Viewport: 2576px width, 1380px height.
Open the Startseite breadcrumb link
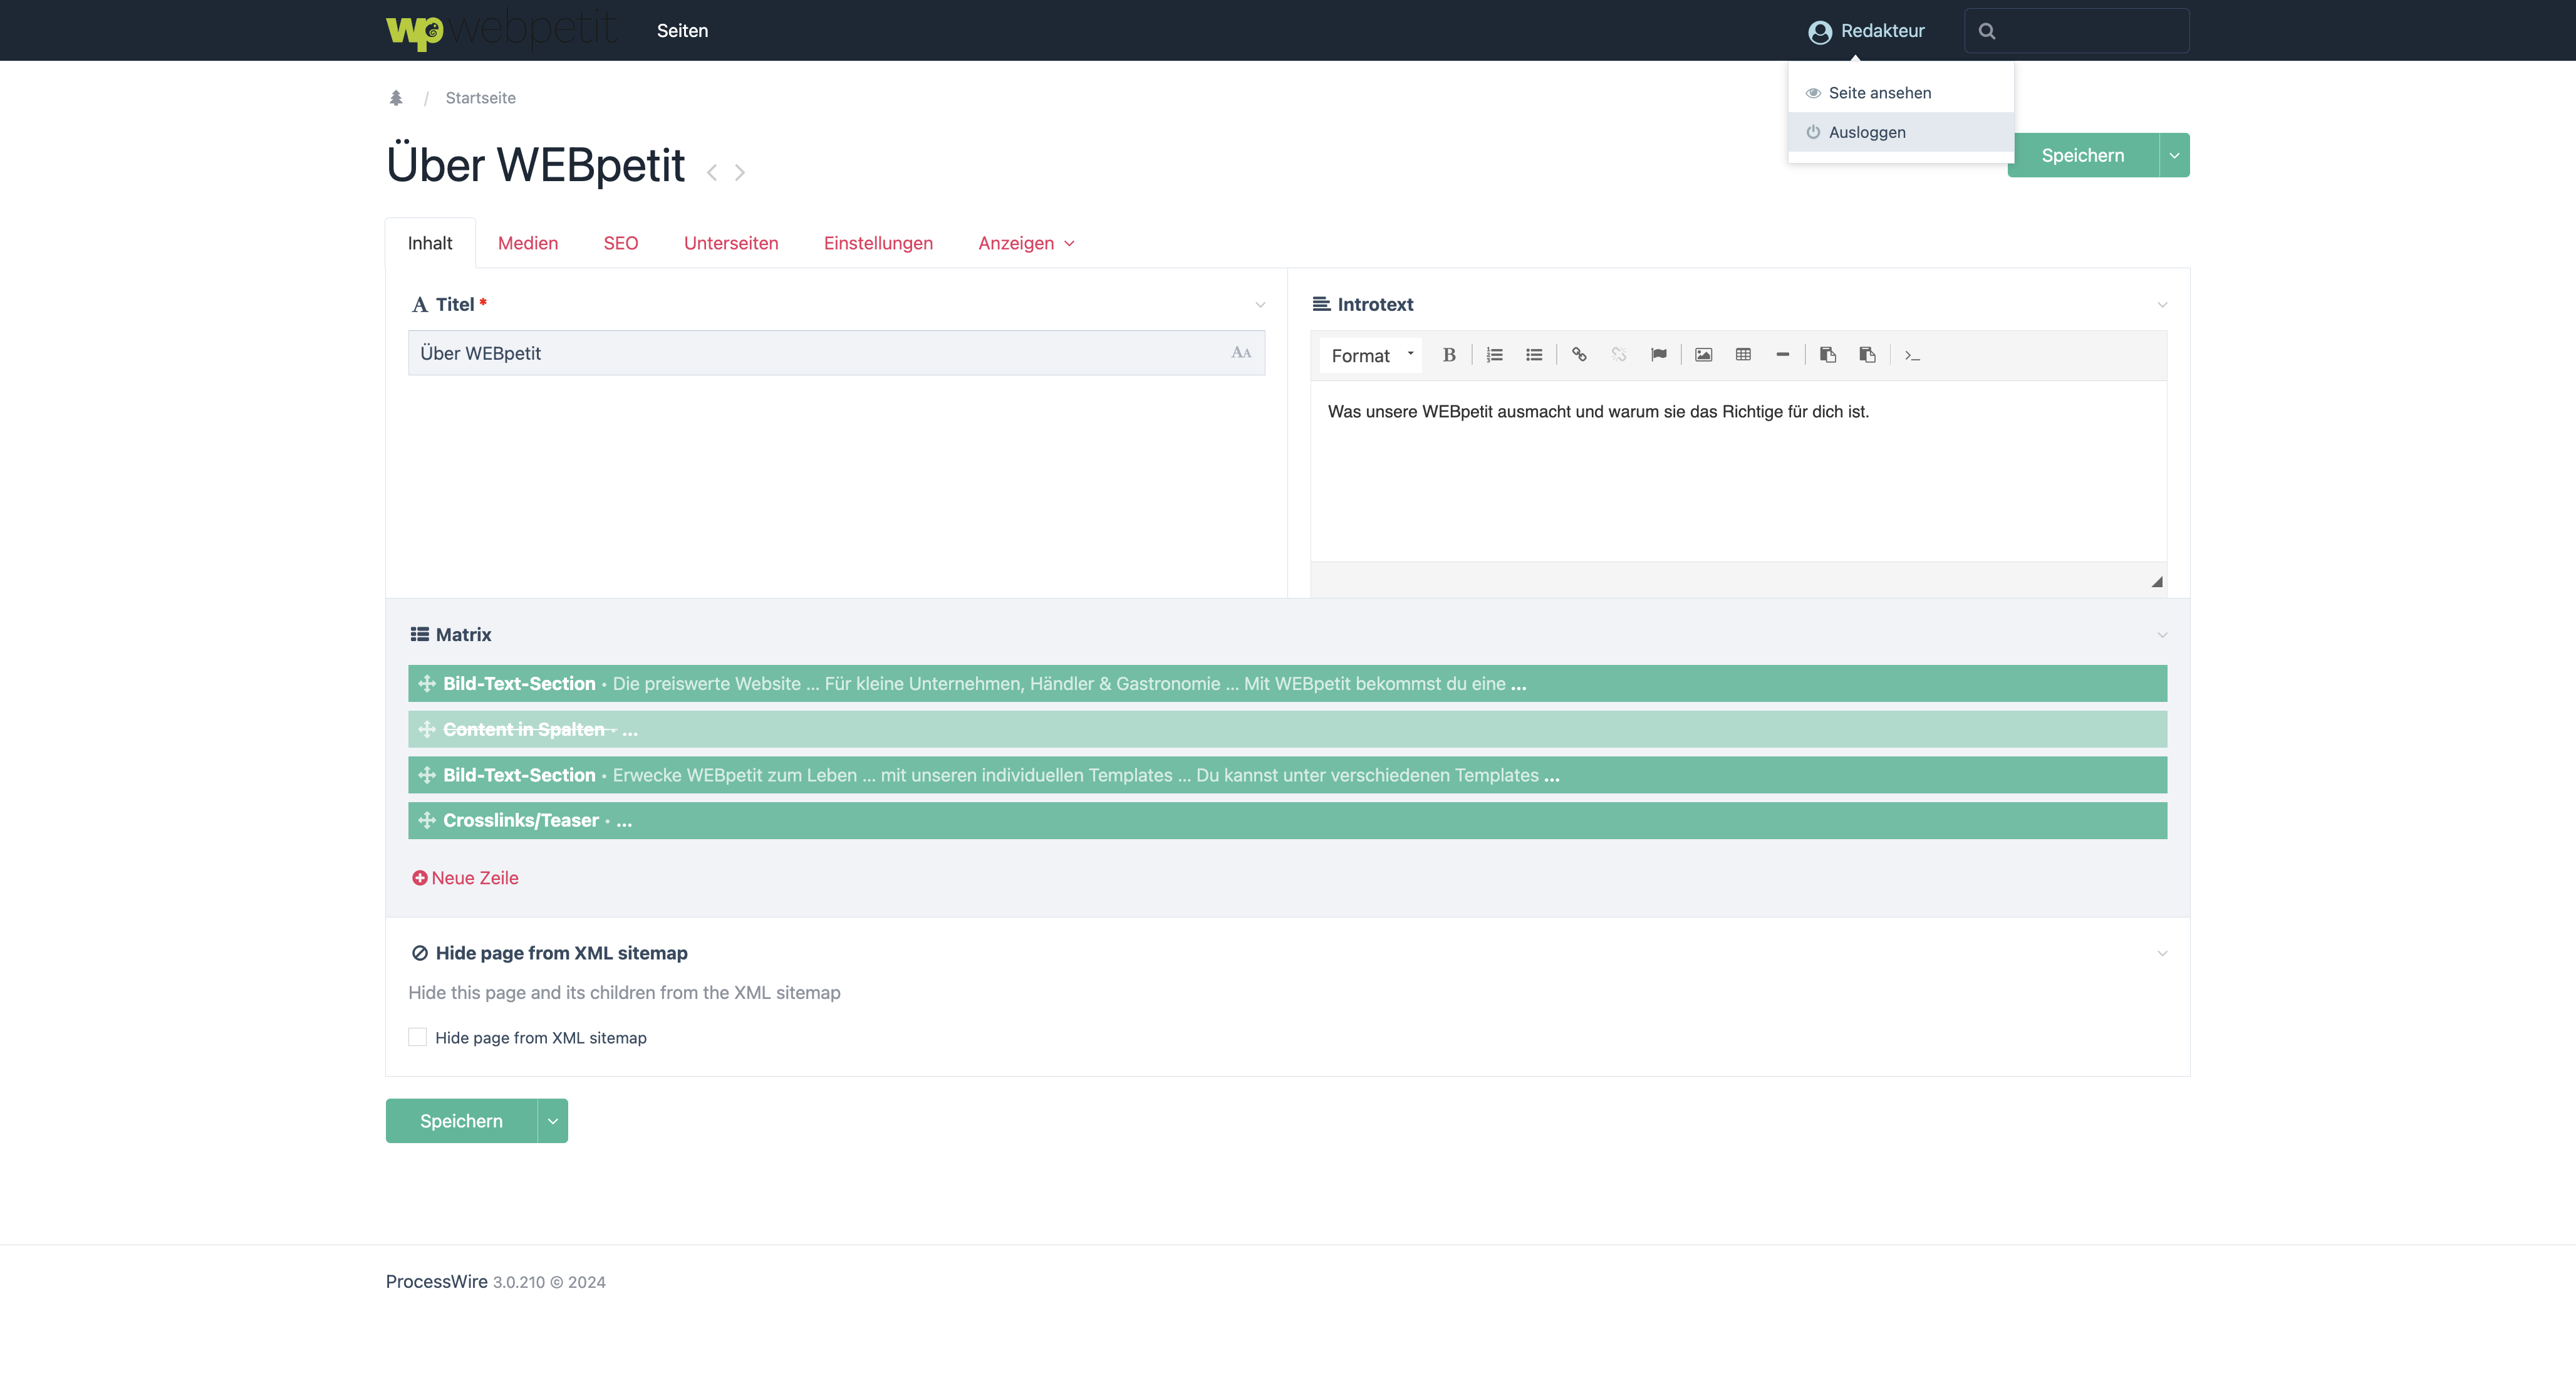pos(481,98)
